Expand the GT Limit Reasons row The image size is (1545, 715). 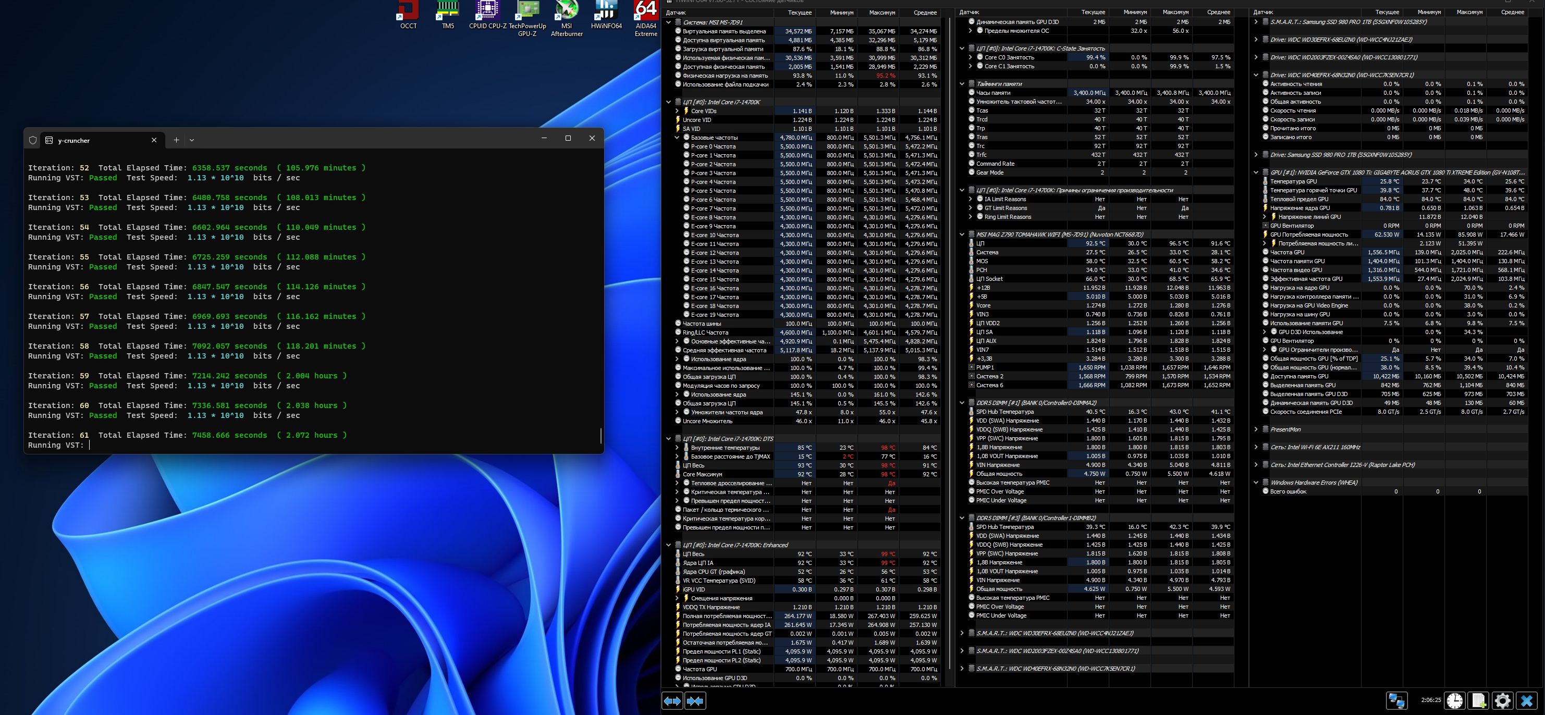(x=971, y=208)
